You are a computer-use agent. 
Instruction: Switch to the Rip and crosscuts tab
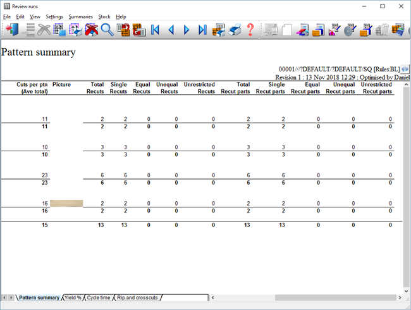pos(137,297)
